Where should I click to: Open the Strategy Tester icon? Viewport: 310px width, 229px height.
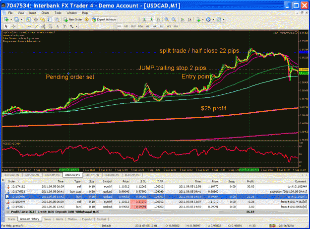(57, 19)
